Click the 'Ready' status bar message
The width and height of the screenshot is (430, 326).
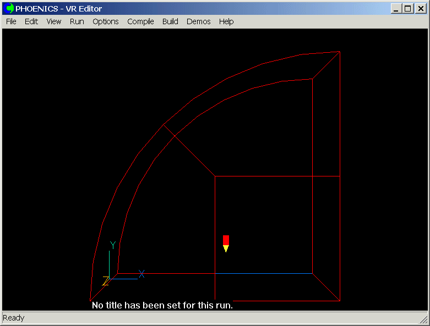coord(14,318)
